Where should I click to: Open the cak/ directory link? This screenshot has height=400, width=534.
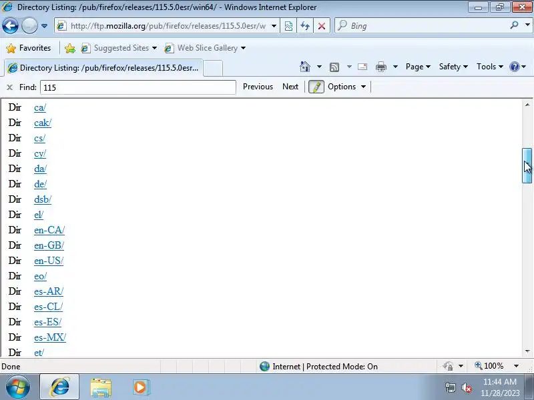[43, 123]
